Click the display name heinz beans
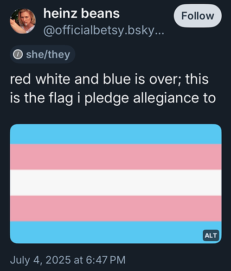The image size is (231, 271). click(x=81, y=14)
